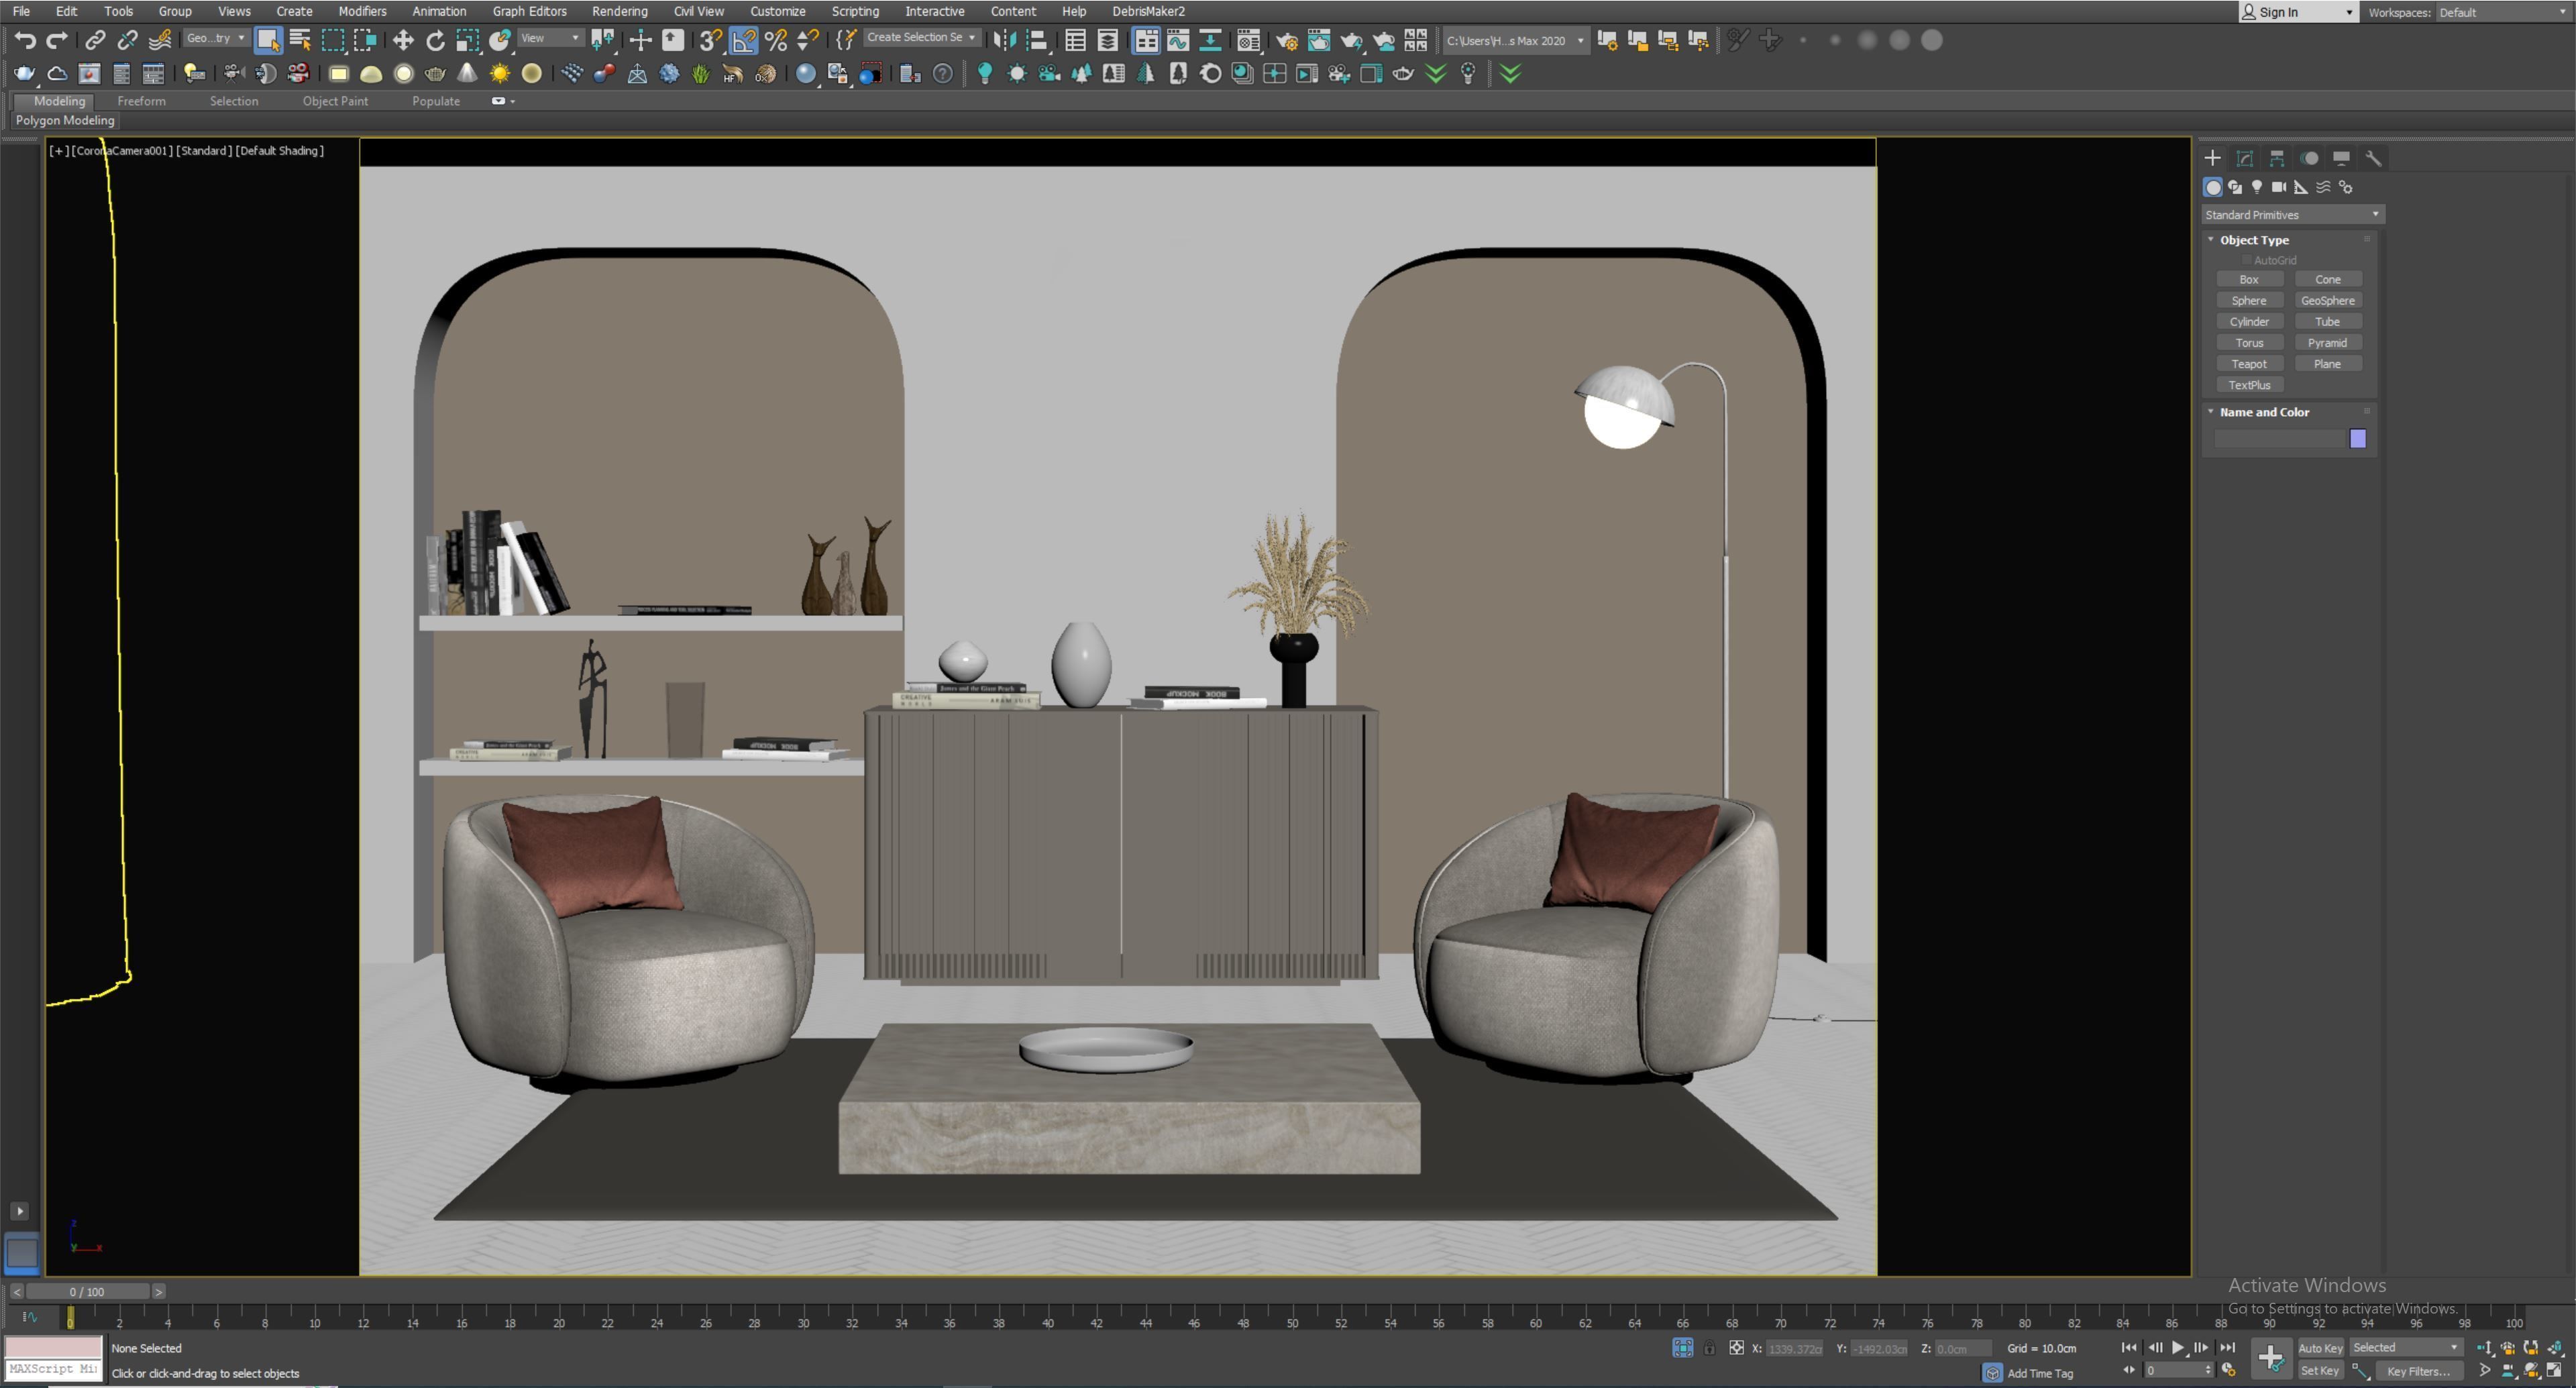Open the Modifiers menu
2576x1388 pixels.
pyautogui.click(x=362, y=11)
